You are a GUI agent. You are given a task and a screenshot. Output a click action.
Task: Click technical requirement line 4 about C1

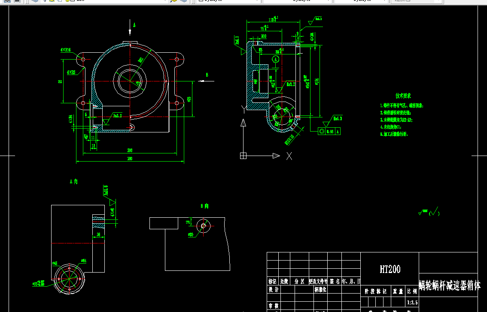(391, 127)
